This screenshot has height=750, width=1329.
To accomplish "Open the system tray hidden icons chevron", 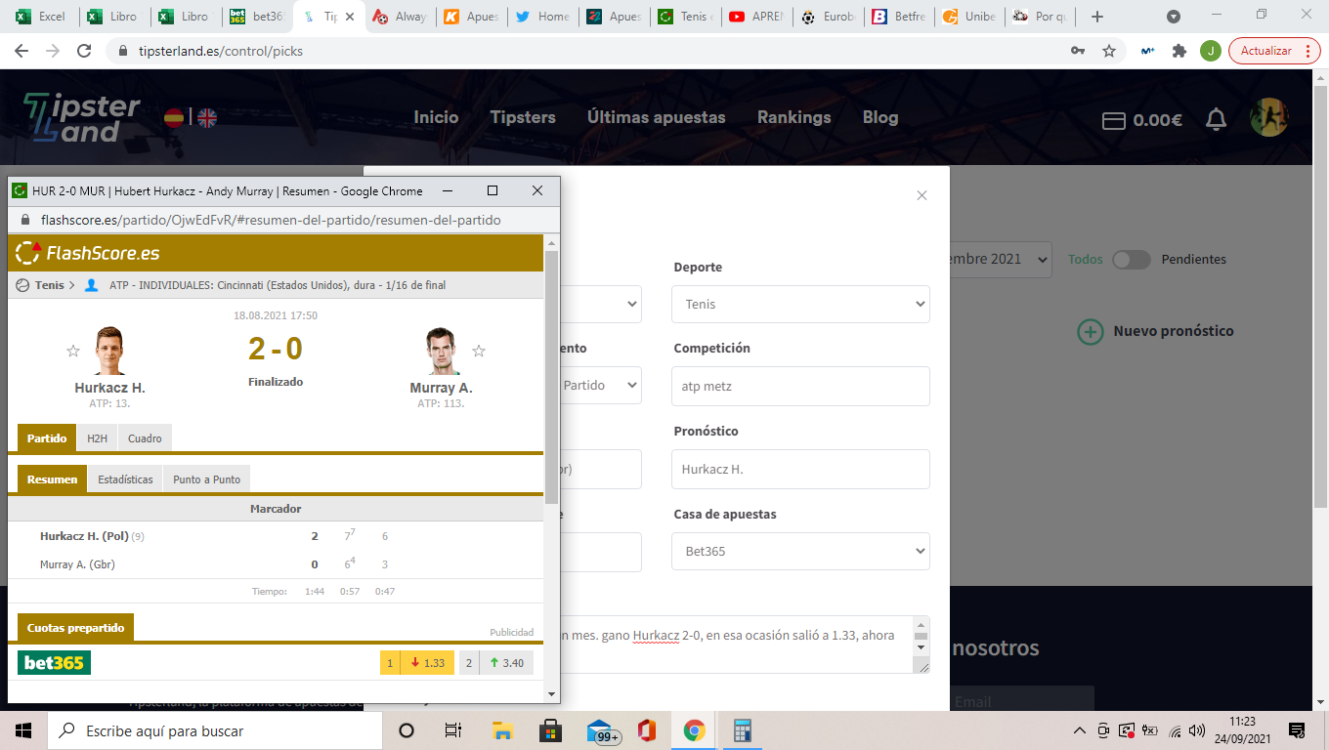I will click(1080, 730).
